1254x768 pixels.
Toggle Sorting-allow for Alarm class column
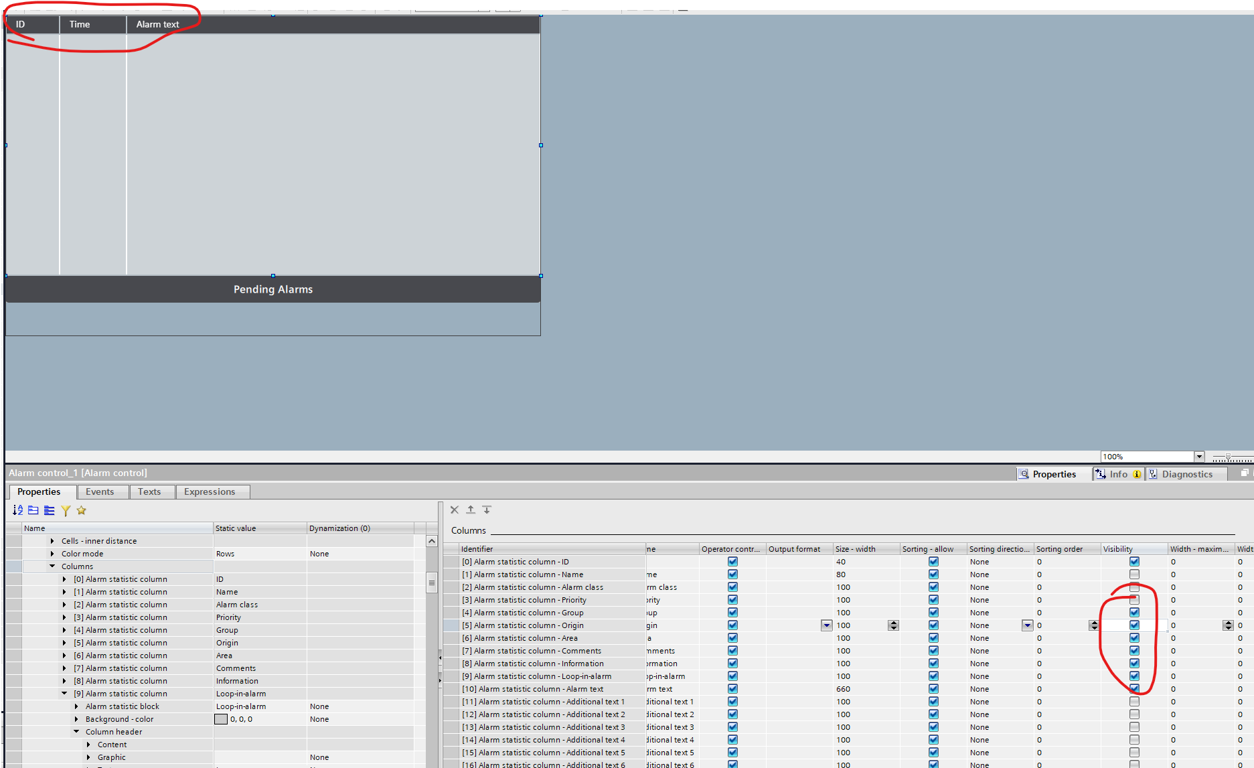[x=933, y=587]
